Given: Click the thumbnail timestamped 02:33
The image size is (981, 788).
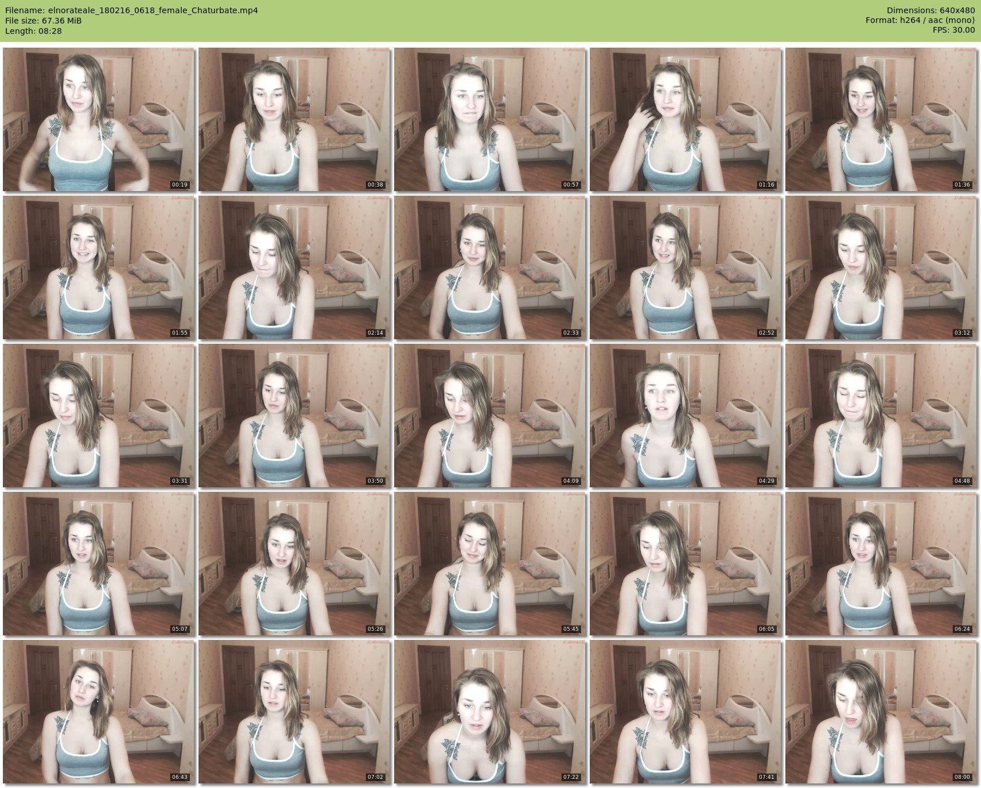Looking at the screenshot, I should click(x=490, y=267).
